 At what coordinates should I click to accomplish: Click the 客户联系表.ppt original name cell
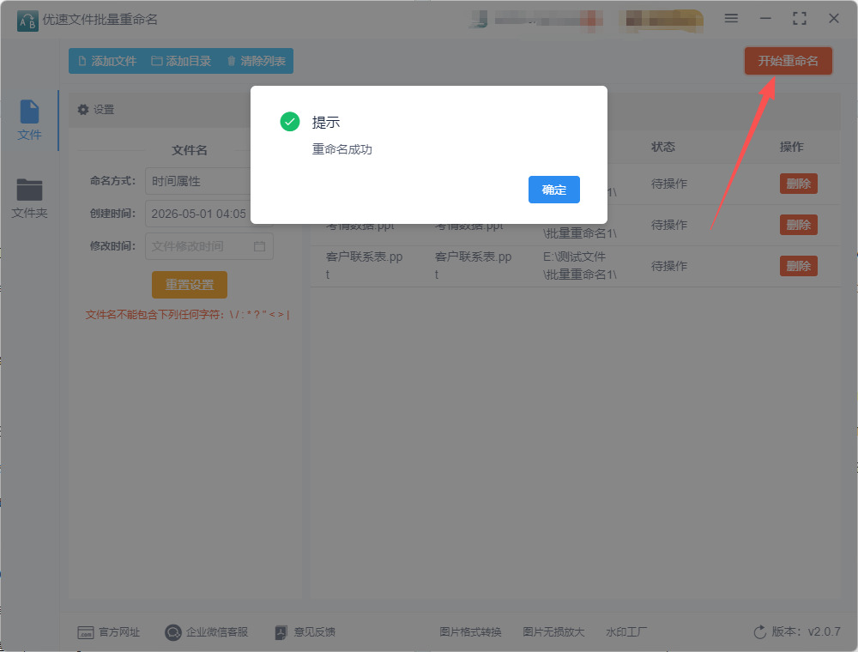tap(364, 265)
